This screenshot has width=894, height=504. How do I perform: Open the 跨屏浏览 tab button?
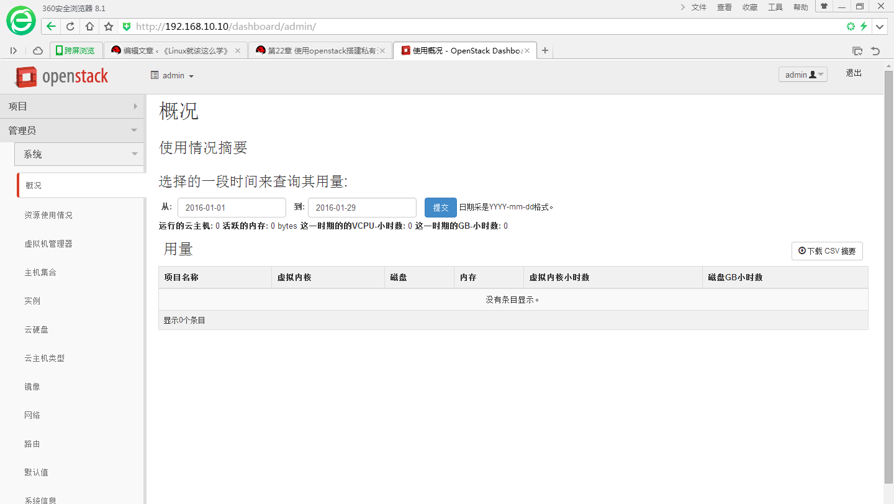point(75,51)
